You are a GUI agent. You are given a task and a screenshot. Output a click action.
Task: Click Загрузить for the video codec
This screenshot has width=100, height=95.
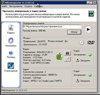85,60
